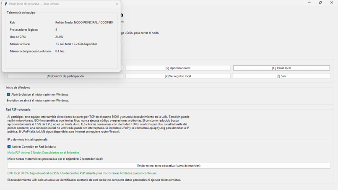338x190 pixels.
Task: Open [V] Ver registro local
Action: pos(178,76)
